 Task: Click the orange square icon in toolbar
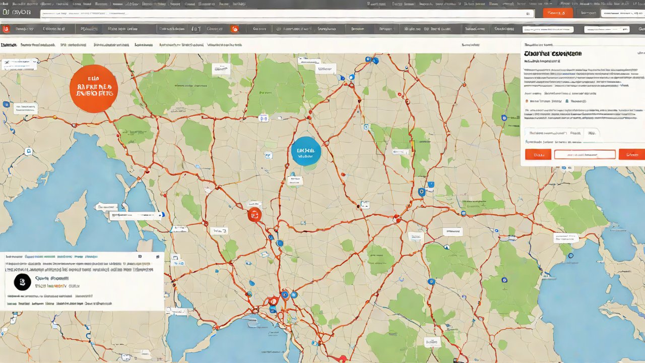click(x=7, y=29)
